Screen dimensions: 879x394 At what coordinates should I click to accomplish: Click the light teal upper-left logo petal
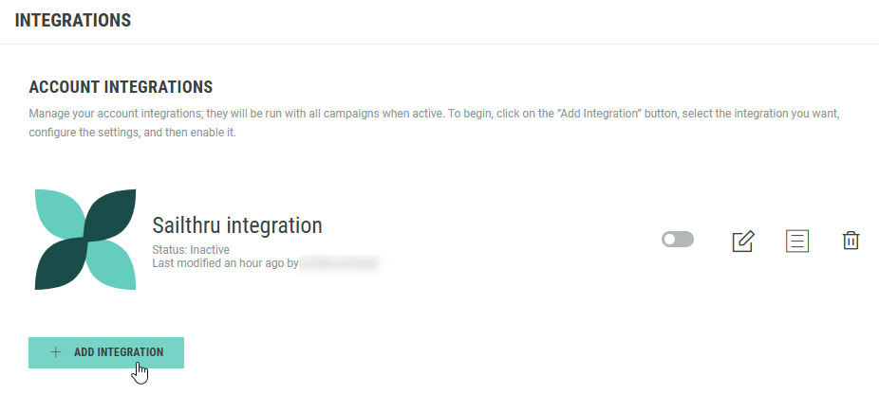click(x=57, y=211)
